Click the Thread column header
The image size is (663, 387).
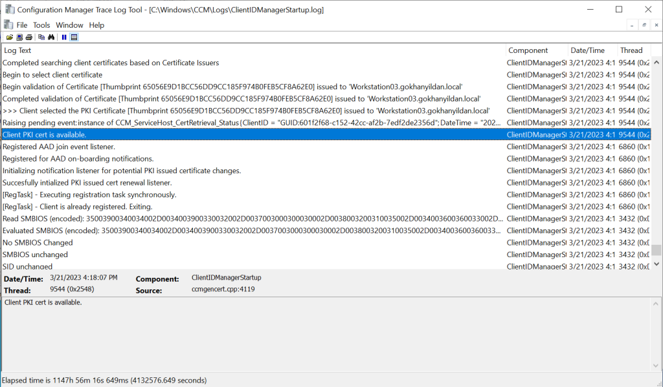click(634, 50)
